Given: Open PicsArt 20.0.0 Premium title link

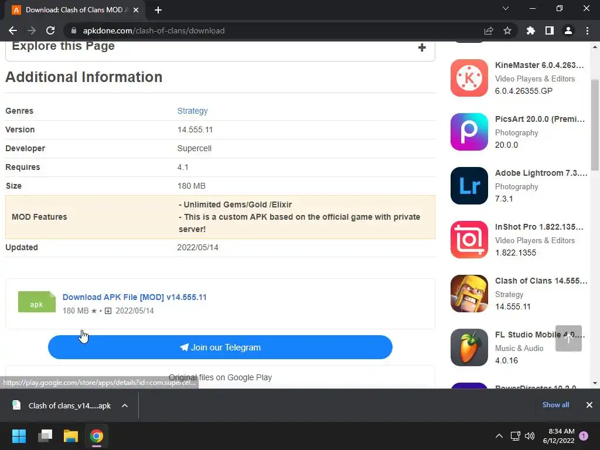Looking at the screenshot, I should pos(540,120).
